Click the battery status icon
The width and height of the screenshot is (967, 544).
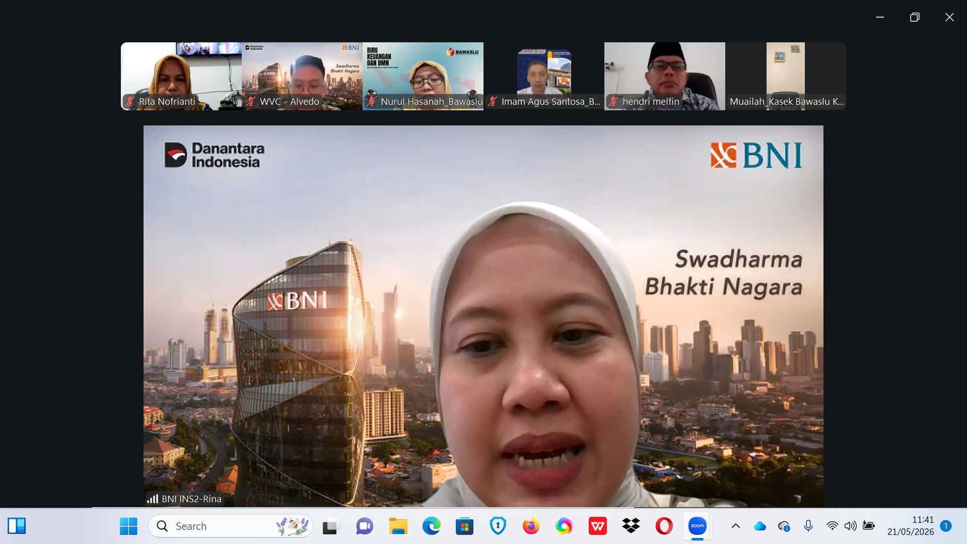pyautogui.click(x=868, y=526)
